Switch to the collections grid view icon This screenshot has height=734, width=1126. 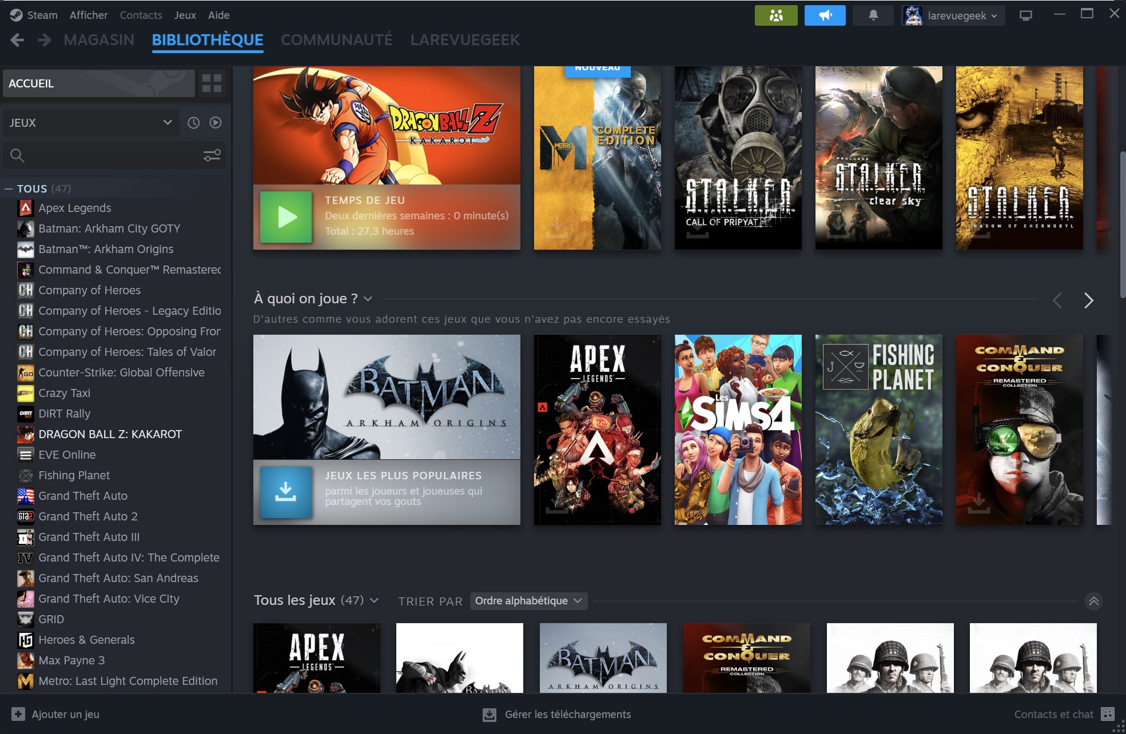212,83
